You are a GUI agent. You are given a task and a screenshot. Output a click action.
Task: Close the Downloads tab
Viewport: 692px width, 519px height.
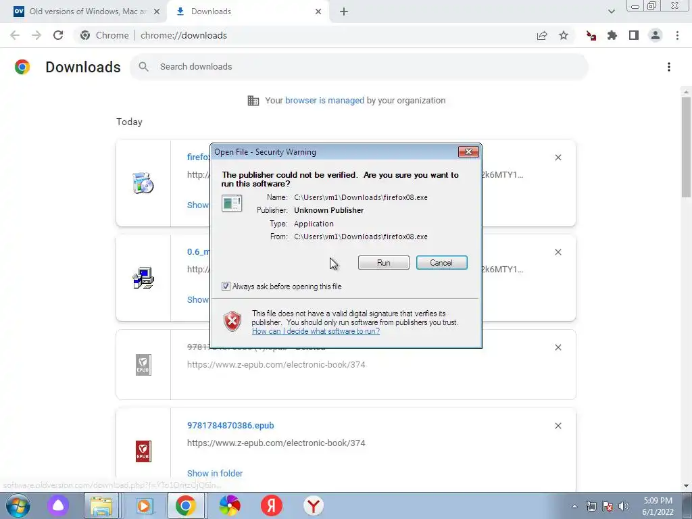point(318,11)
